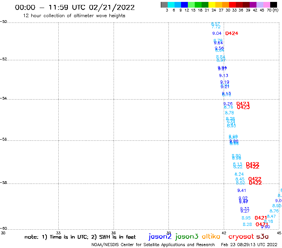Click the '-50' latitude axis label
Screen dimensions: 282x248
pos(3,22)
